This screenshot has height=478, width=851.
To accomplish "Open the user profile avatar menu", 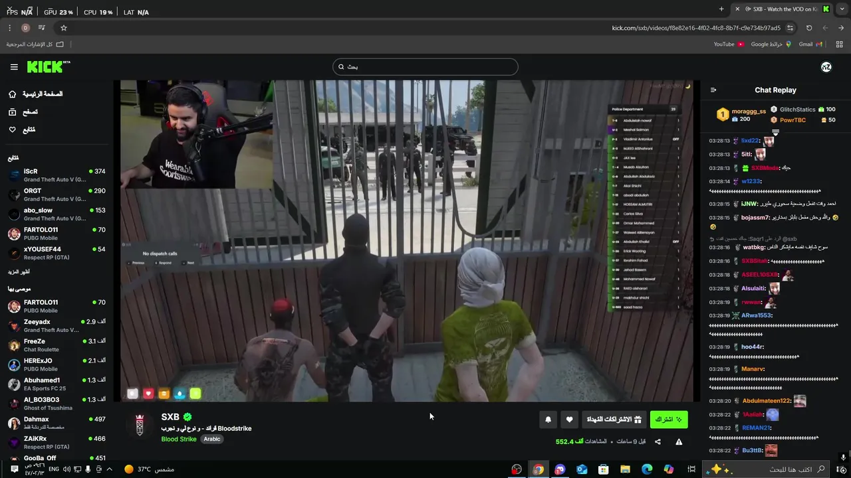I will click(826, 66).
